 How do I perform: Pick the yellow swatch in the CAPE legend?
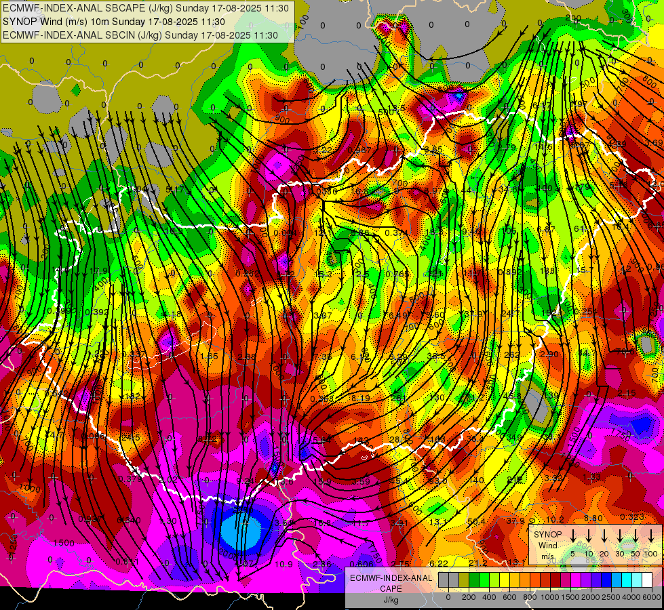(505, 580)
